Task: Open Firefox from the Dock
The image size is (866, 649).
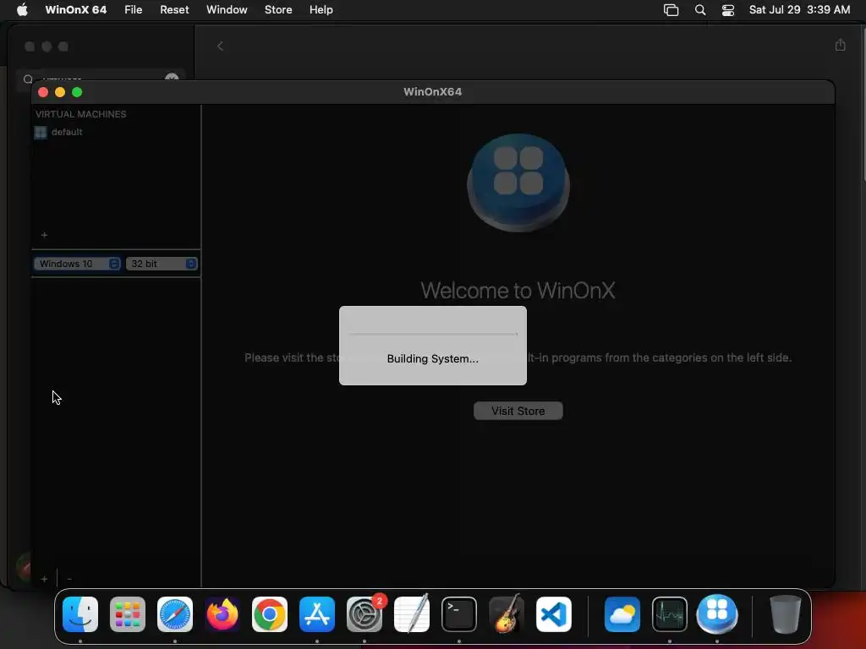Action: coord(222,614)
